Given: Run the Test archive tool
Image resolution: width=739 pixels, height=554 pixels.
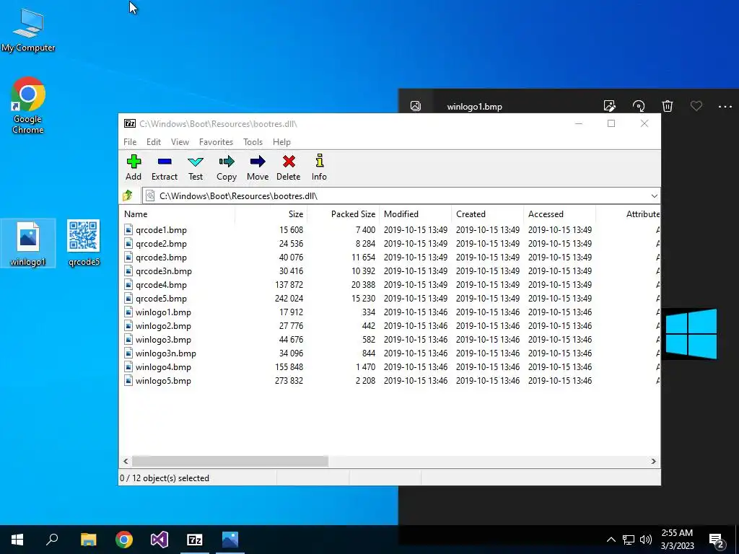Looking at the screenshot, I should pos(196,167).
